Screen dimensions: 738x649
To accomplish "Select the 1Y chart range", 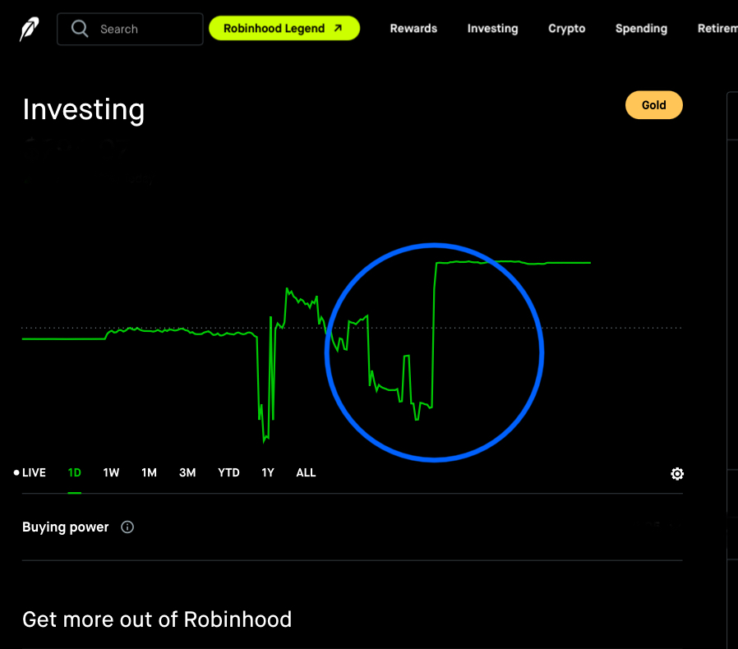I will point(268,472).
